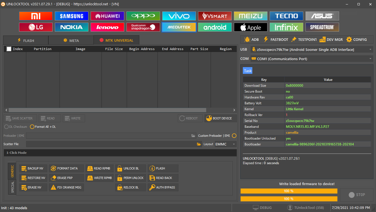376x212 pixels.
Task: Switch to the FLASH tab
Action: pyautogui.click(x=26, y=40)
